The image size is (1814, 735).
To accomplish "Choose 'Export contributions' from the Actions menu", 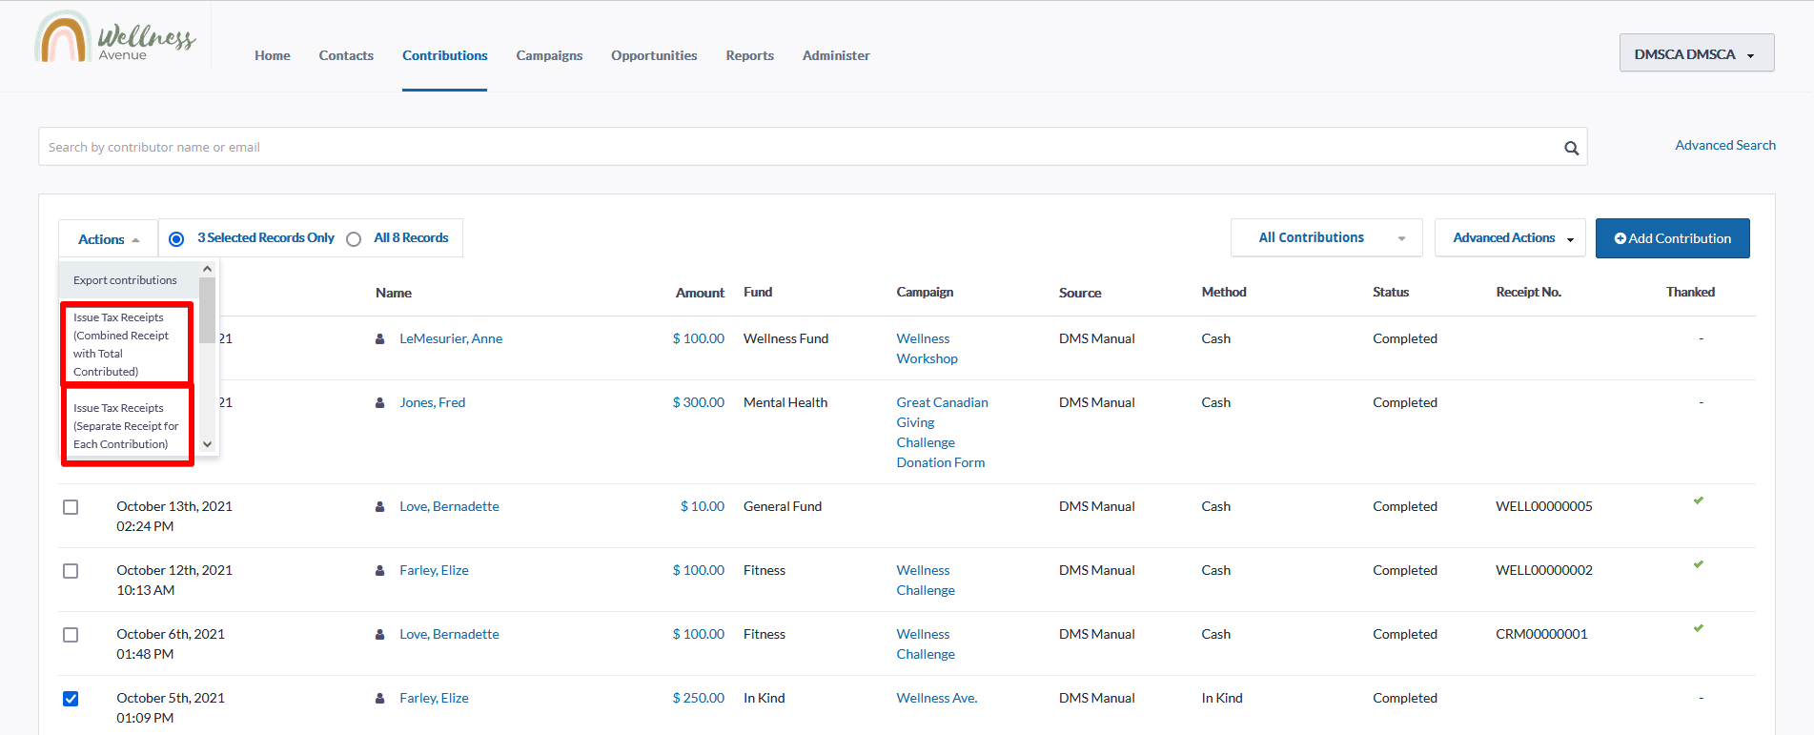I will pos(129,280).
